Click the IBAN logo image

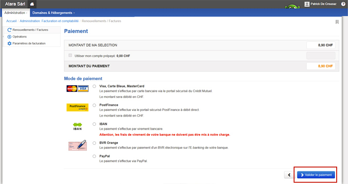77,127
